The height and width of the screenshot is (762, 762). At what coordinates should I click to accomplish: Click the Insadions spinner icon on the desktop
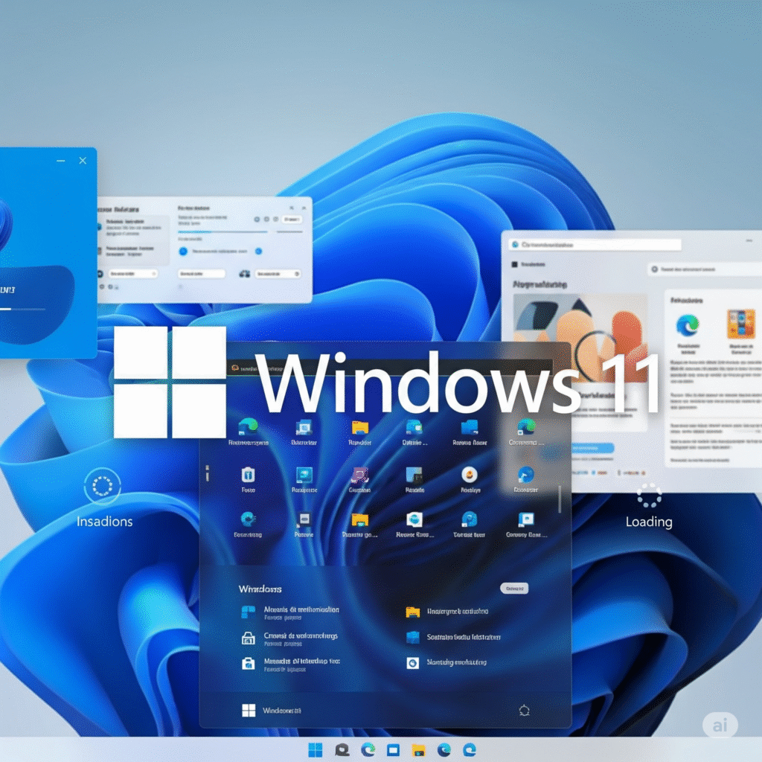pos(102,485)
